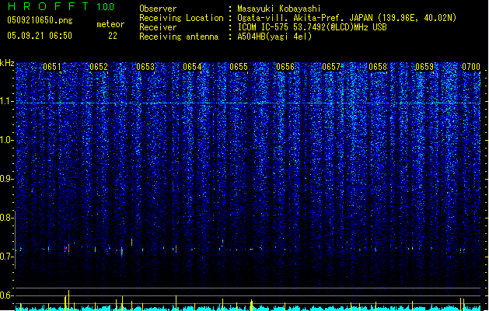Viewport: 489px width, 311px height.
Task: Click the 1.0 frequency axis label
Action: 6,140
